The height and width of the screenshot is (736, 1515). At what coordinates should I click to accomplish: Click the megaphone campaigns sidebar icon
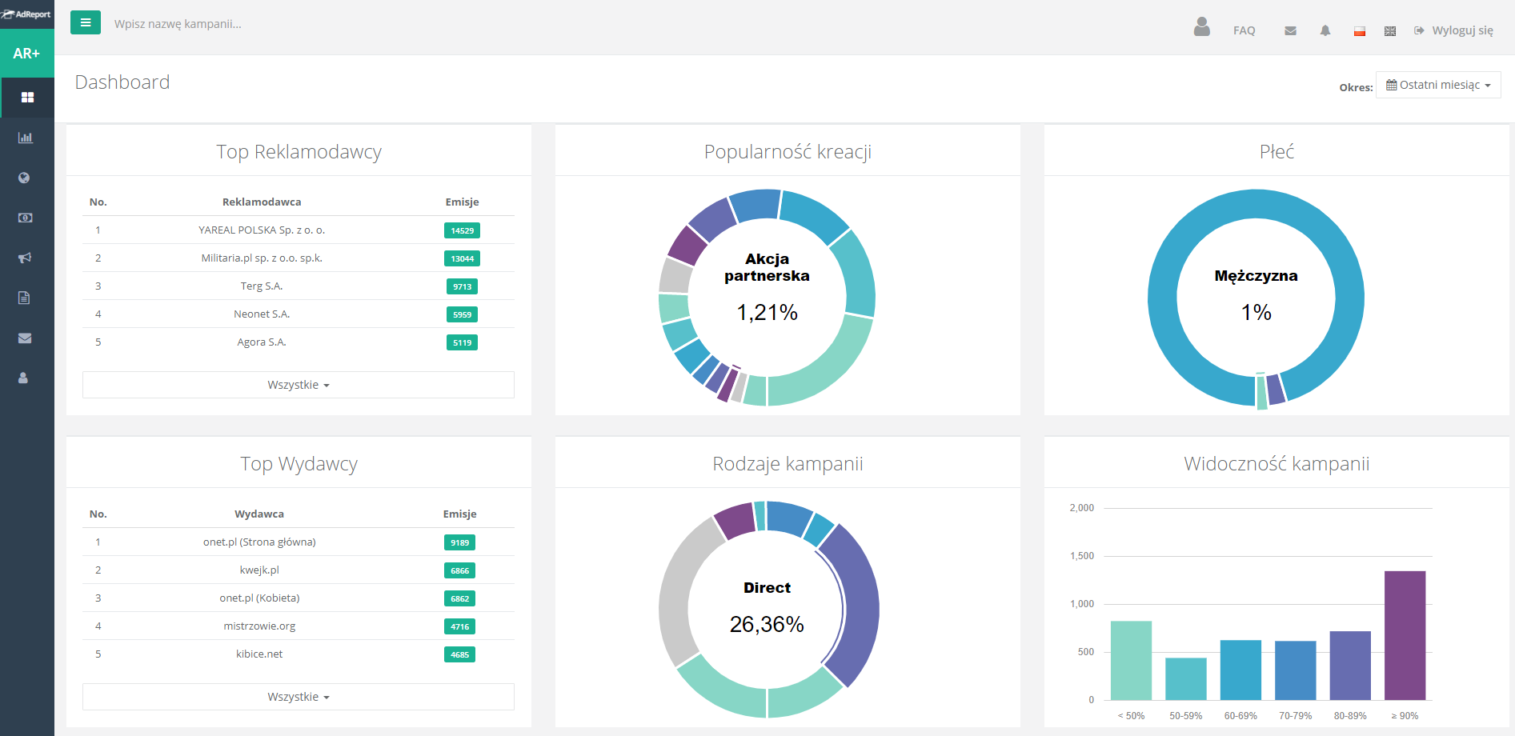[x=25, y=258]
